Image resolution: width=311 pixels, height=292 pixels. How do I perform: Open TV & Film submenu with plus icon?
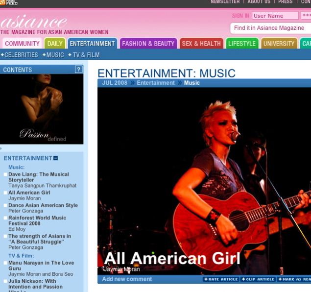pos(84,55)
